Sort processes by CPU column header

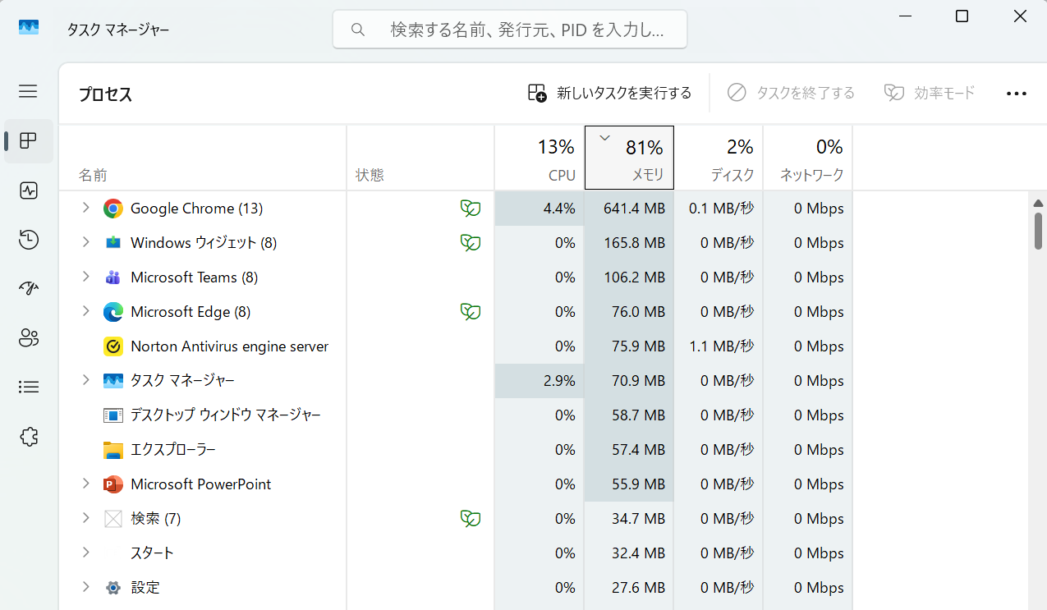540,158
